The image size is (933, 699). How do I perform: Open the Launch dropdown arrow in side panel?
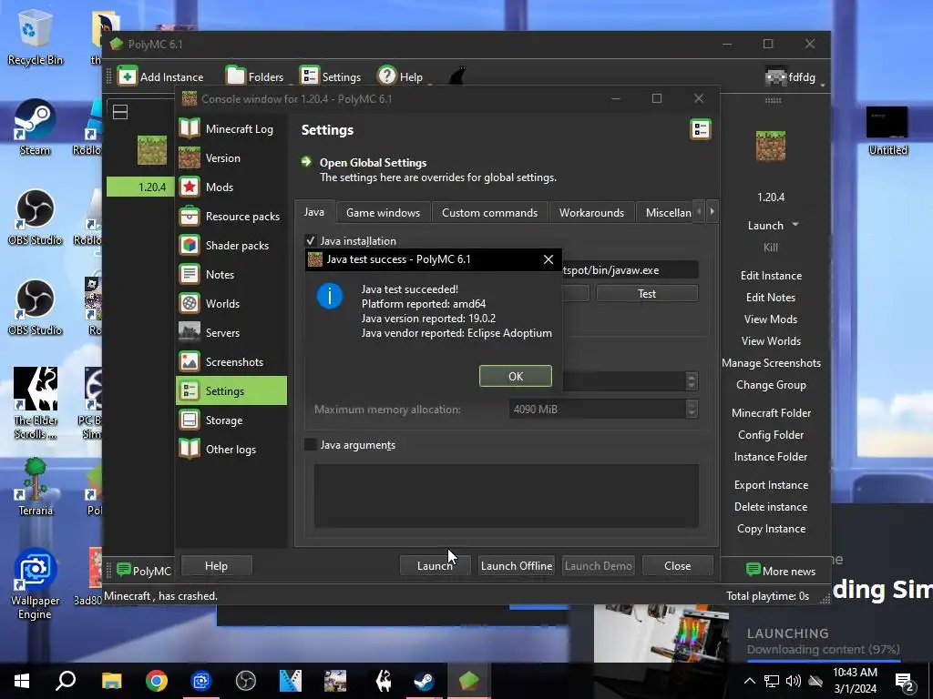tap(795, 225)
